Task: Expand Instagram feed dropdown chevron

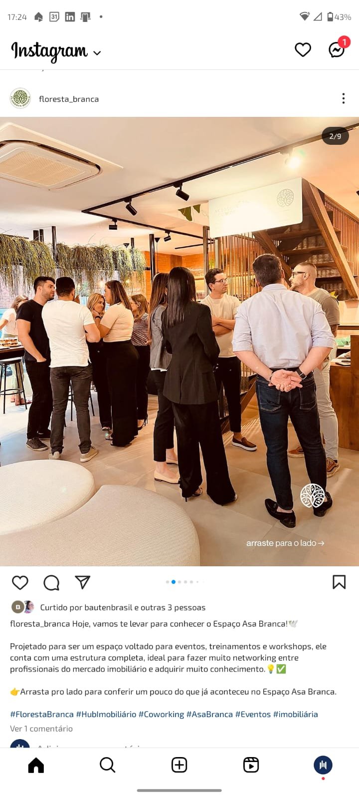Action: (97, 52)
